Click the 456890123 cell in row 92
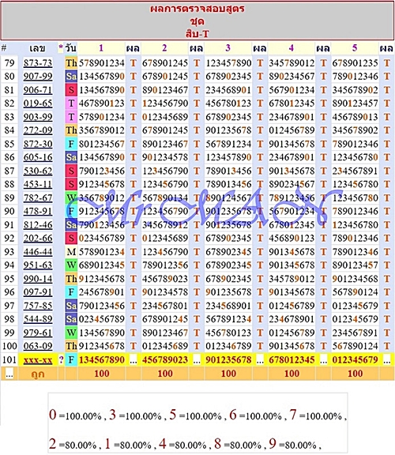395x455 pixels. coord(292,239)
